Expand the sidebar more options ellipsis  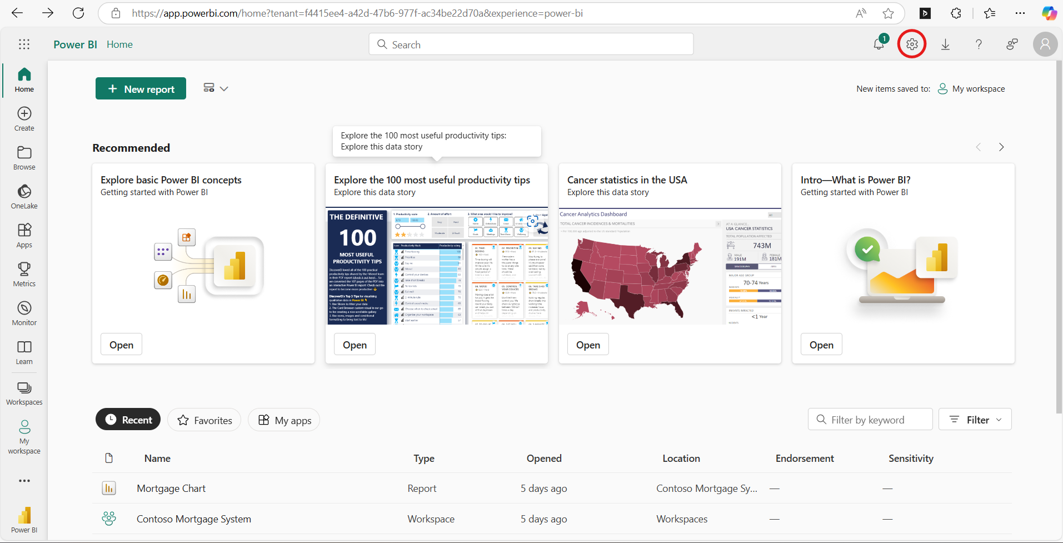pos(24,481)
